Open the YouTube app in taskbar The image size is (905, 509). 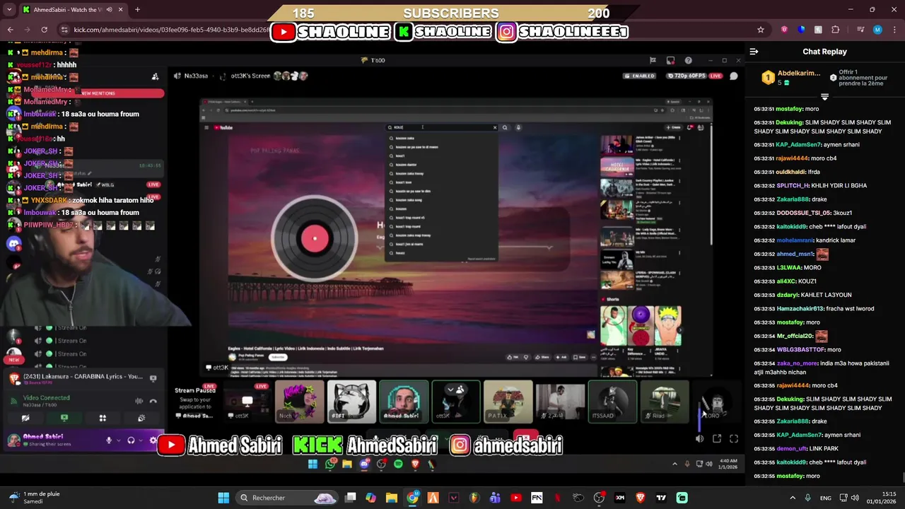[x=516, y=498]
